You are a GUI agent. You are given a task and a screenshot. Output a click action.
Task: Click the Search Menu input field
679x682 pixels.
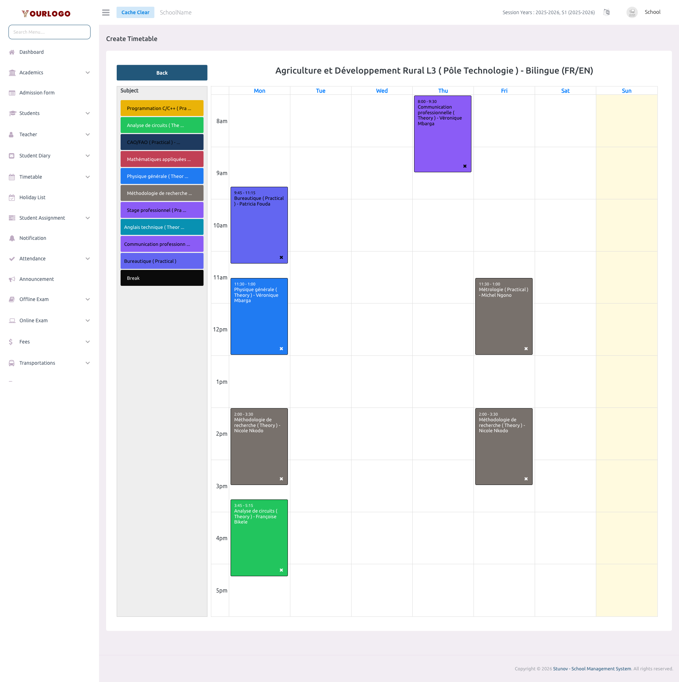coord(49,32)
